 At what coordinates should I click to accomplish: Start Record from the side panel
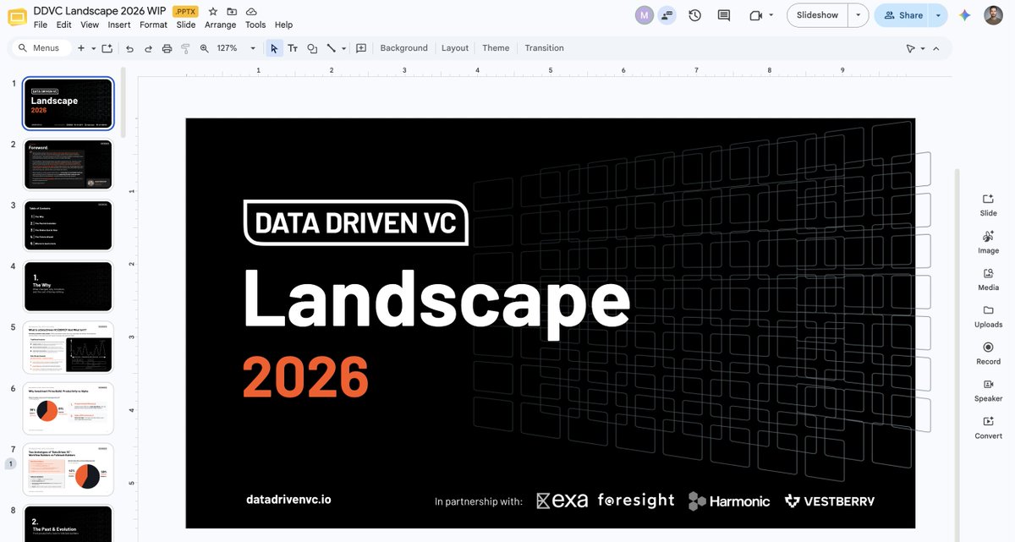tap(988, 353)
